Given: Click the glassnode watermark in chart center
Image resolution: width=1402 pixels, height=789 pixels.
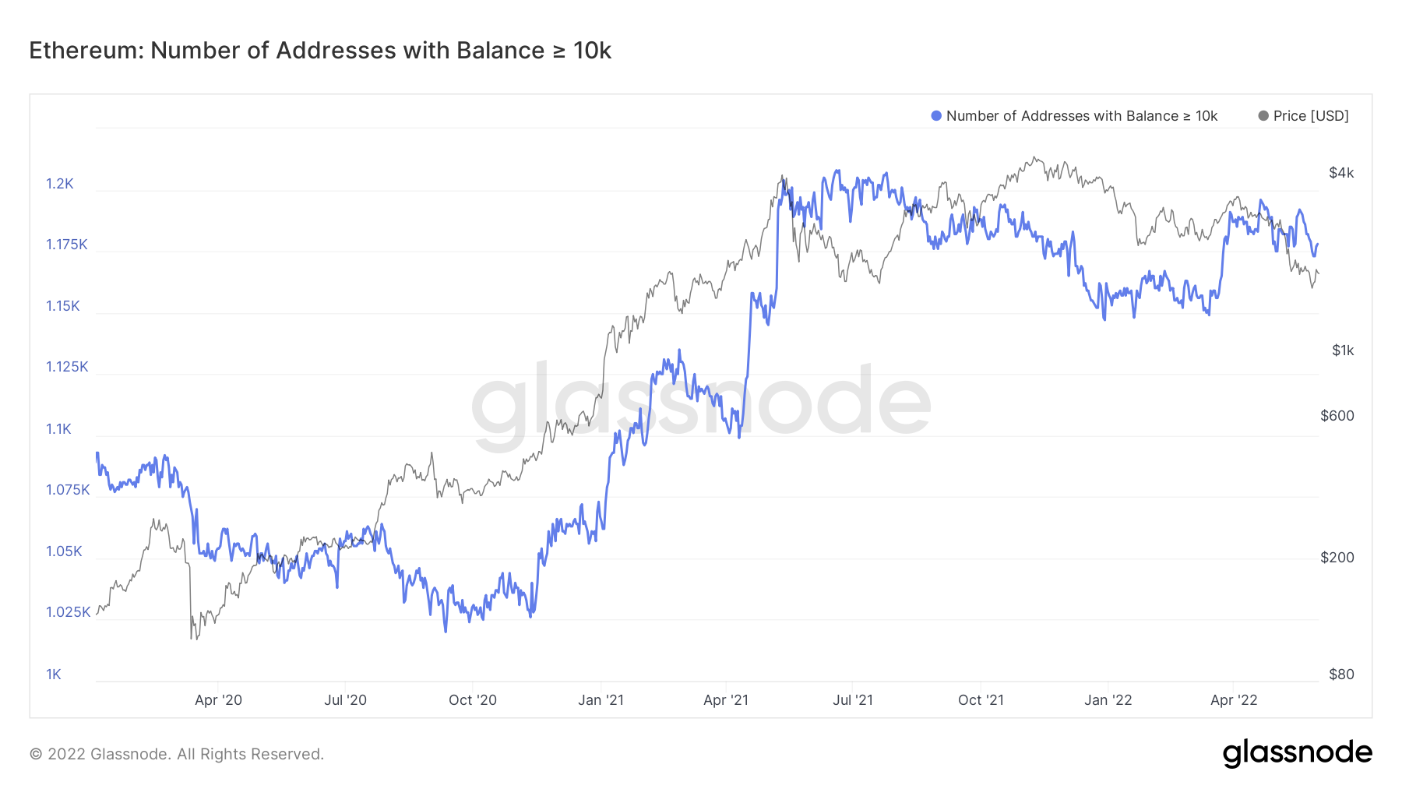Looking at the screenshot, I should click(x=701, y=403).
